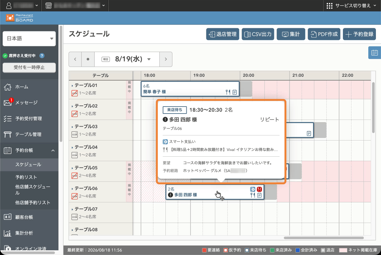The width and height of the screenshot is (381, 255).
Task: Click memo icon on テーブル03 reservation
Action: (309, 134)
